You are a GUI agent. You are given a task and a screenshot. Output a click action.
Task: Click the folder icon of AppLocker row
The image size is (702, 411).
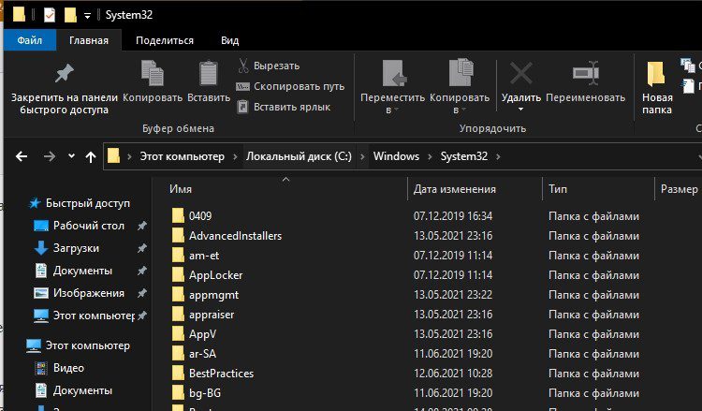[x=178, y=275]
